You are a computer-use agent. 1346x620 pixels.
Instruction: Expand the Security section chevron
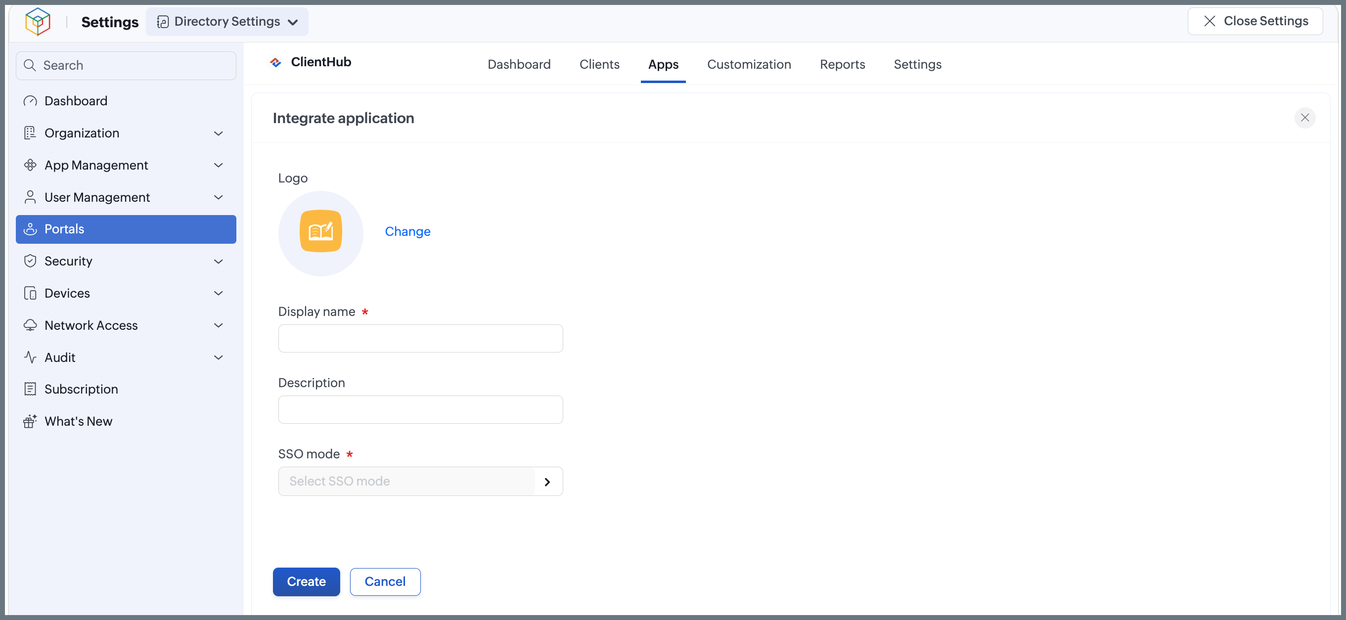click(219, 262)
